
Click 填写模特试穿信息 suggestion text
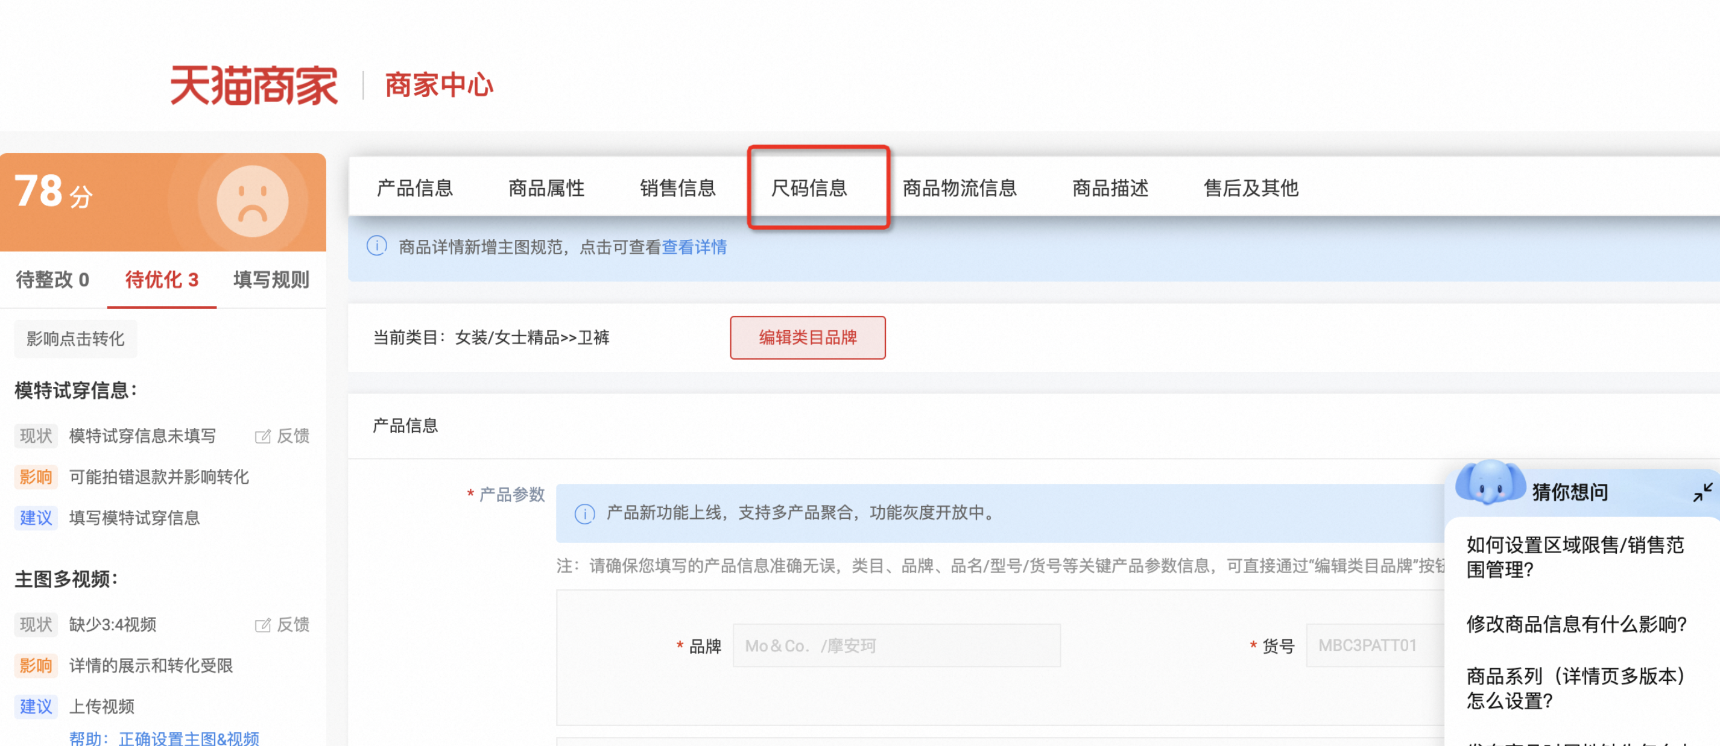click(x=134, y=518)
